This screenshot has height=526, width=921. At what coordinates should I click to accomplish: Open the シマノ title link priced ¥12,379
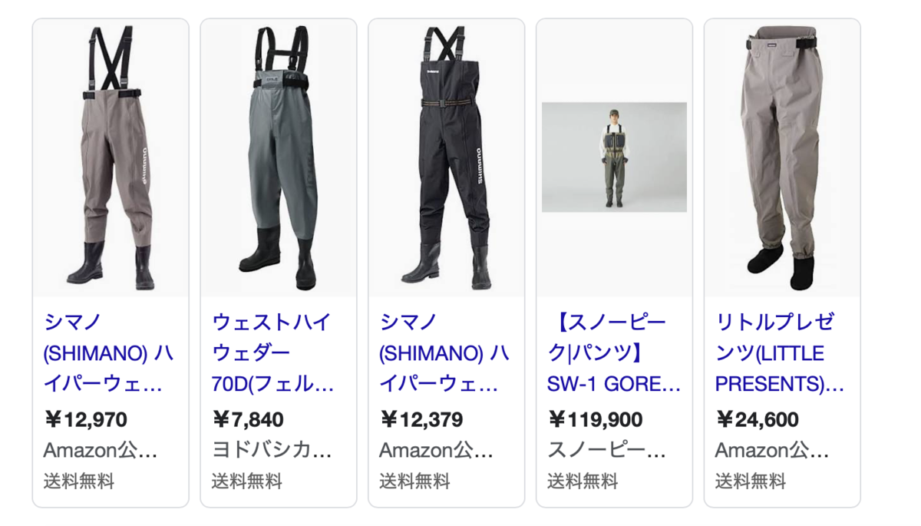click(x=444, y=353)
